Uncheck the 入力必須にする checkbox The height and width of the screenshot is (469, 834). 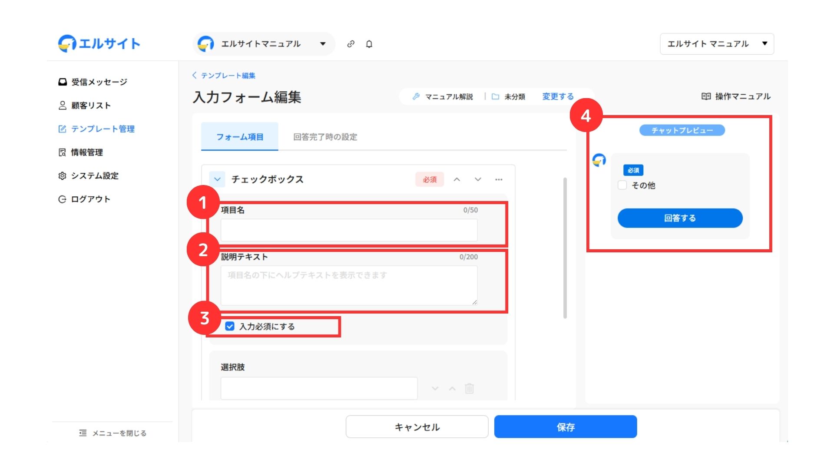(x=230, y=326)
